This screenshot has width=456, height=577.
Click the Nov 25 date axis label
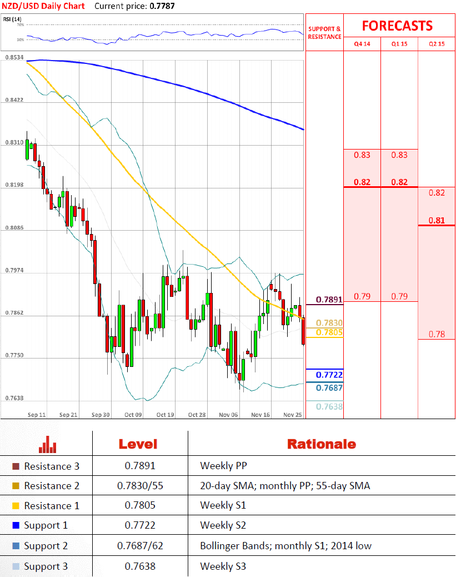pyautogui.click(x=292, y=415)
